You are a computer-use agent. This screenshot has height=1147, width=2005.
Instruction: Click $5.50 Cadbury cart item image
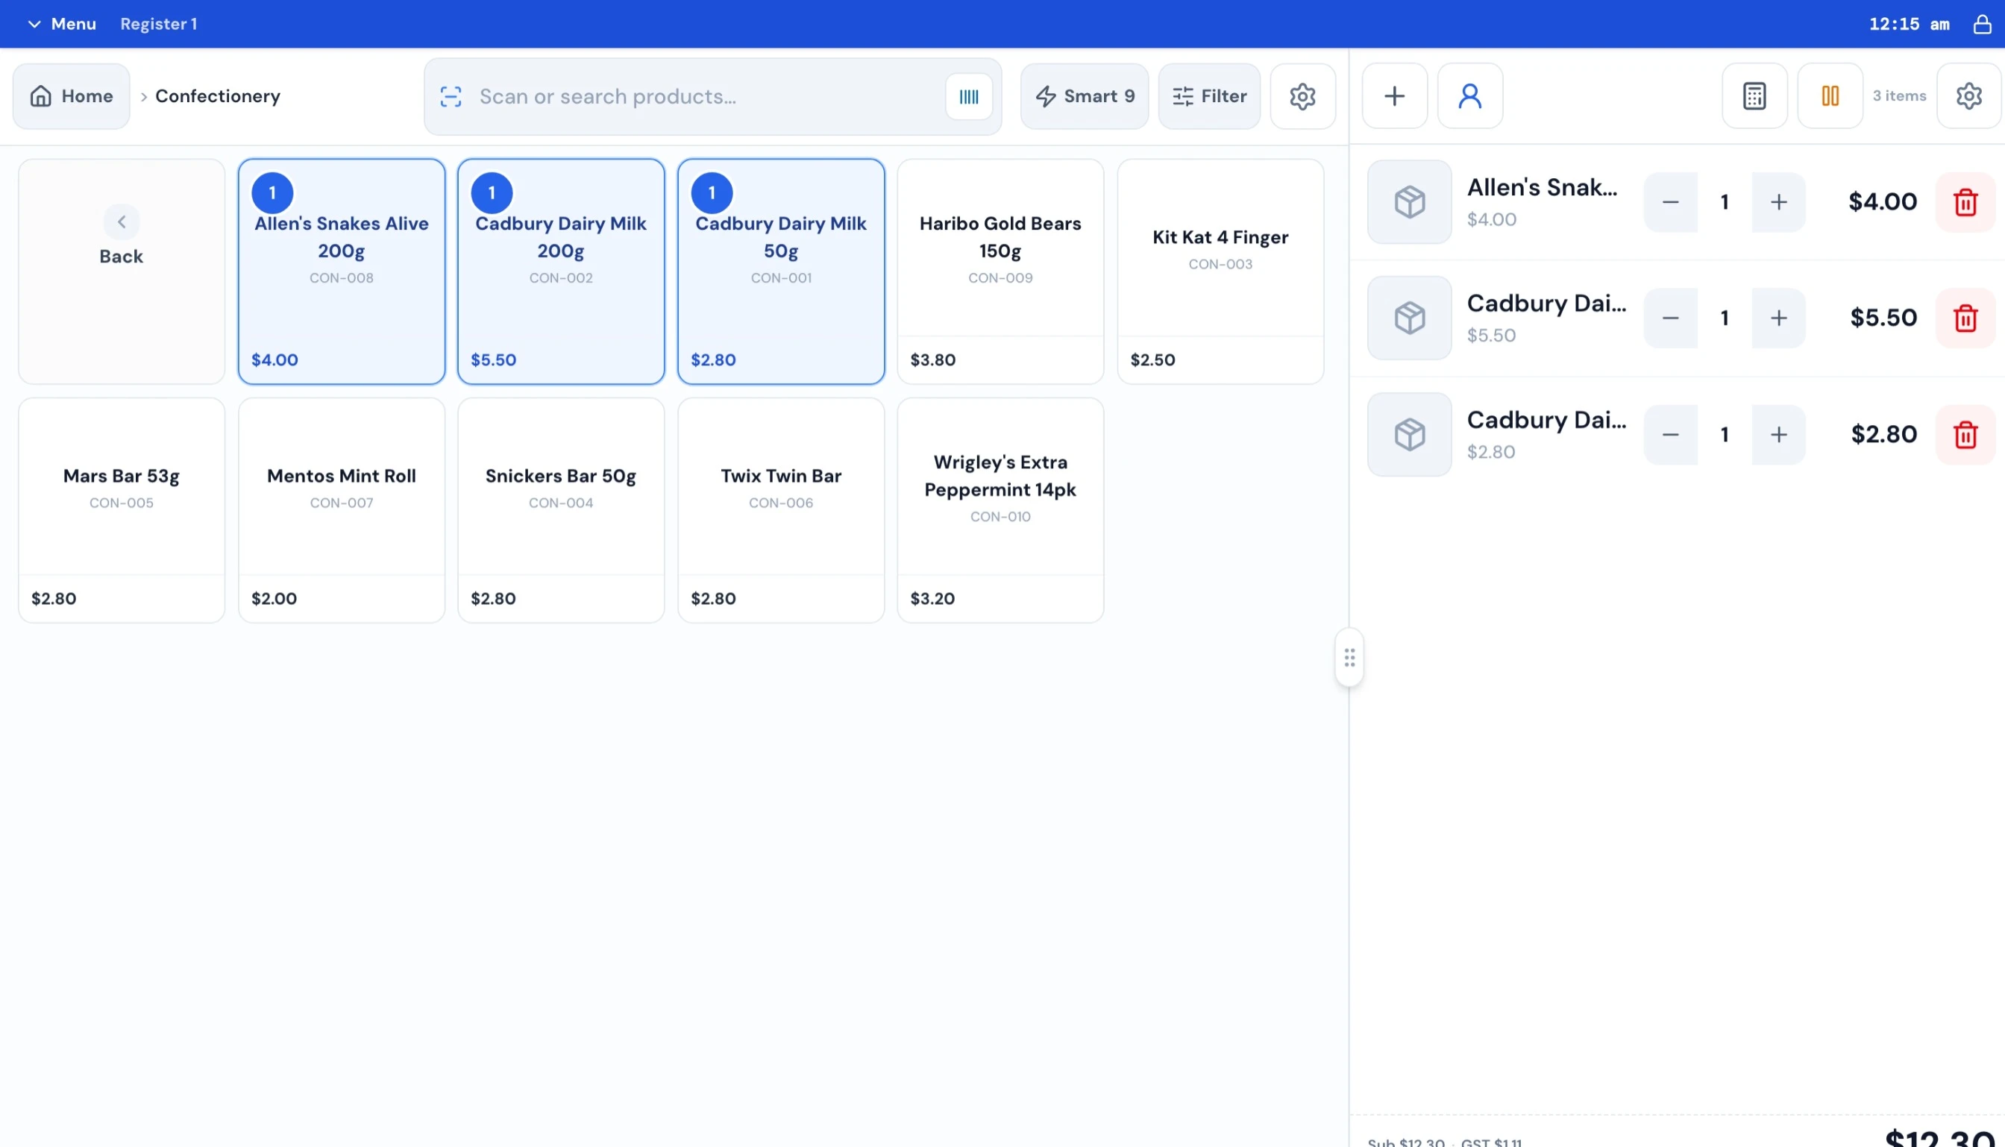point(1410,318)
